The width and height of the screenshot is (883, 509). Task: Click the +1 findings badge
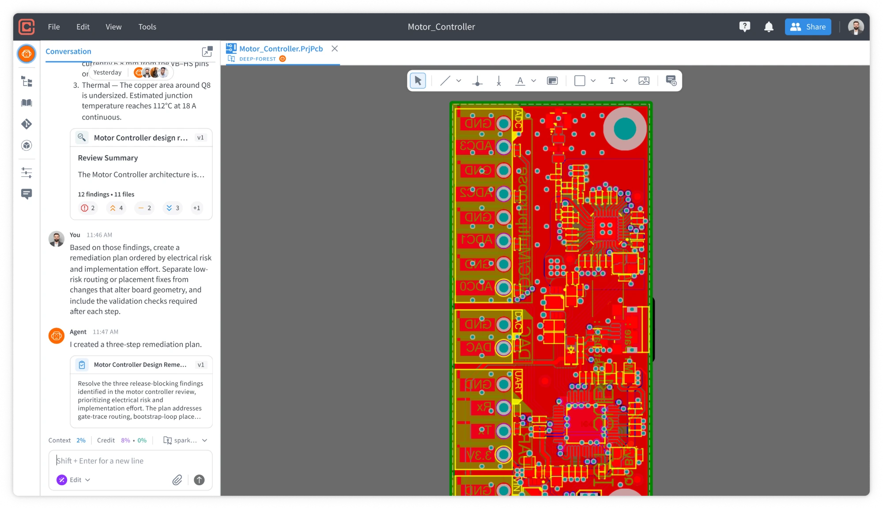[197, 208]
